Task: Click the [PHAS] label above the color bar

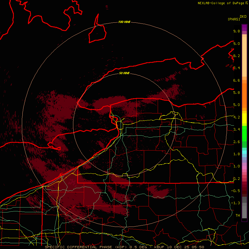Action: [x=234, y=19]
